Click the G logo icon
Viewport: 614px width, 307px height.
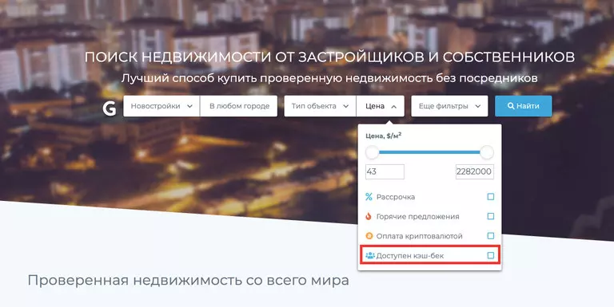pos(110,108)
